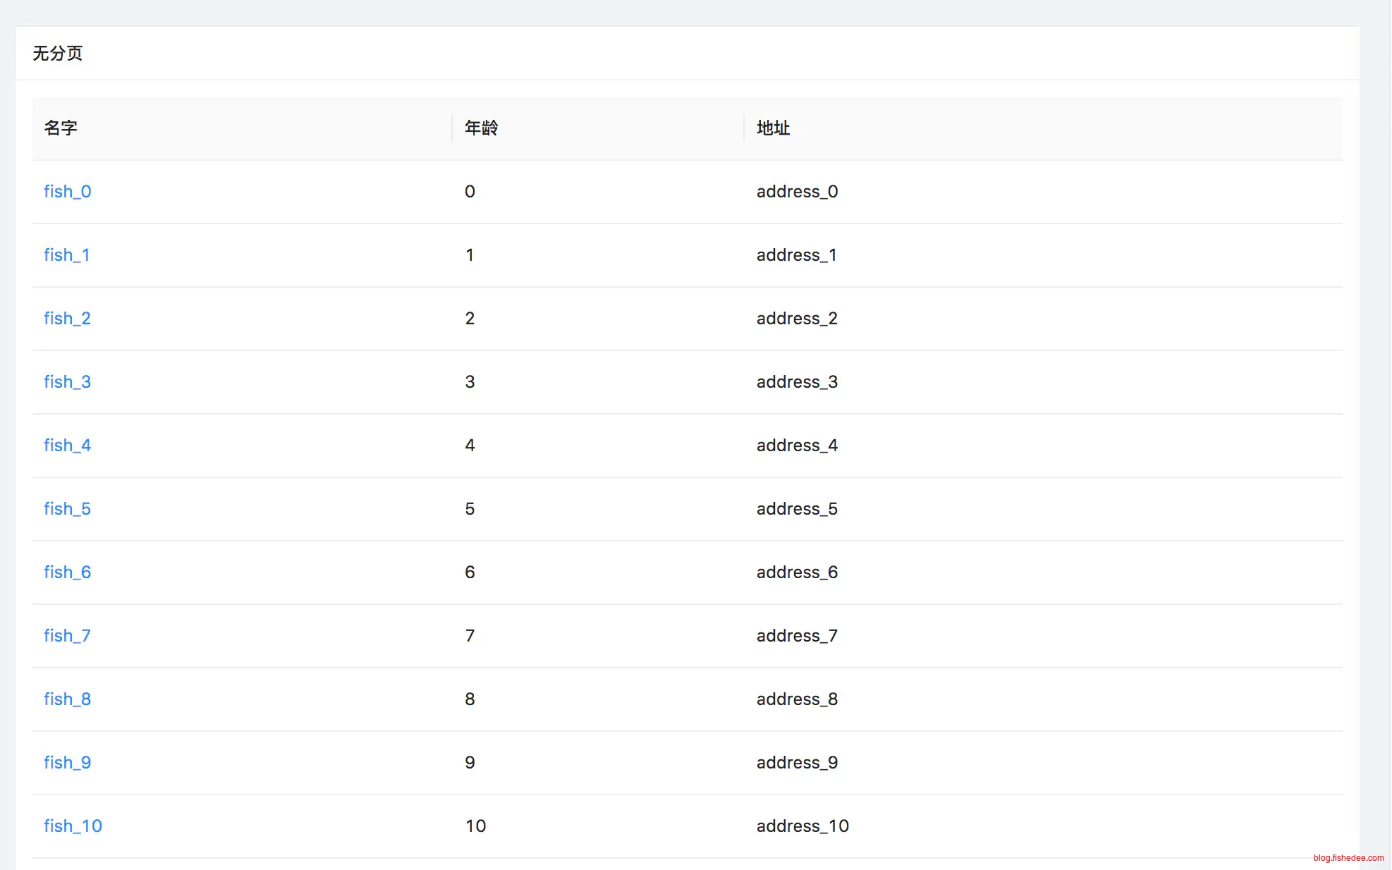The height and width of the screenshot is (870, 1392).
Task: Open the fish_10 link
Action: coord(73,826)
